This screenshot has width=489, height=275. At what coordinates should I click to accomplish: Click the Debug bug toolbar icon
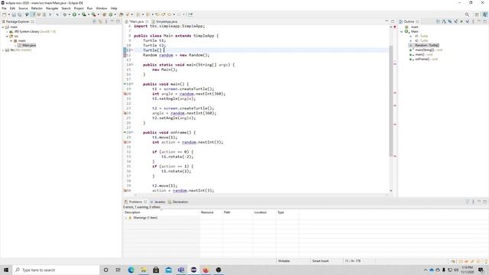tap(65, 15)
